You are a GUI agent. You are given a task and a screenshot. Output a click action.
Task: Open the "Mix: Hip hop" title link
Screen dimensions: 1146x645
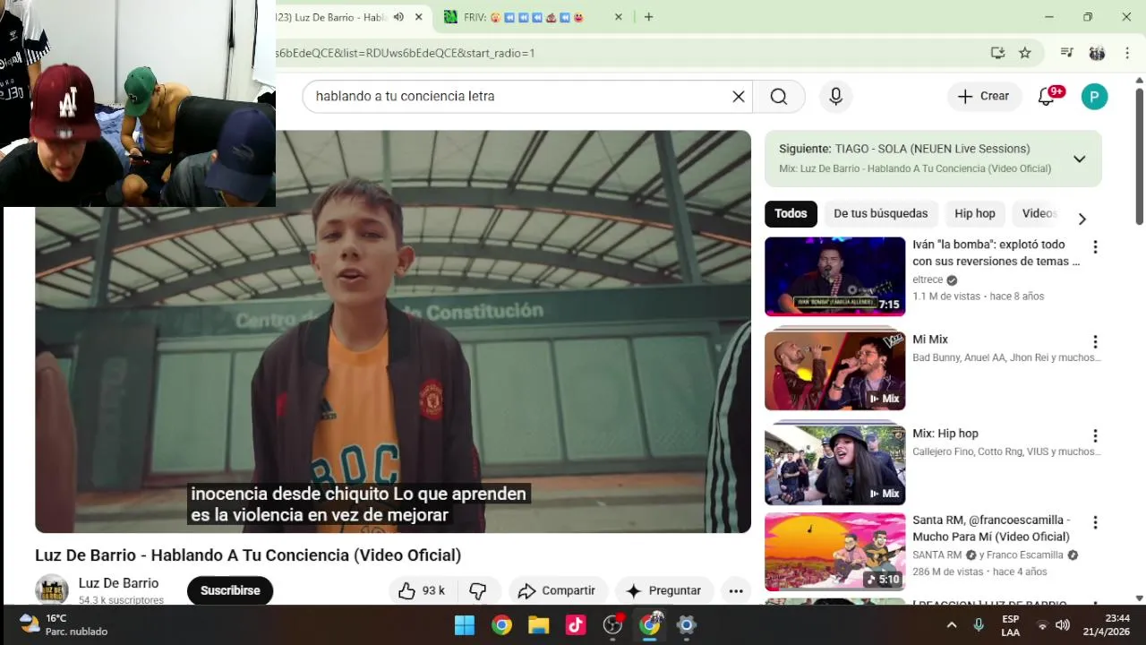[x=945, y=434]
